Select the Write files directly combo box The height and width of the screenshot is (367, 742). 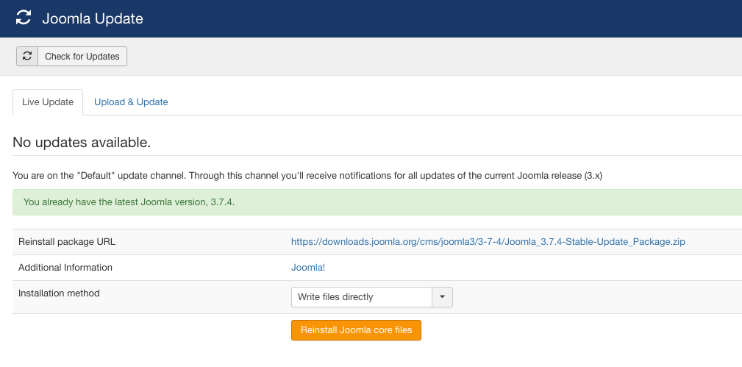point(361,297)
